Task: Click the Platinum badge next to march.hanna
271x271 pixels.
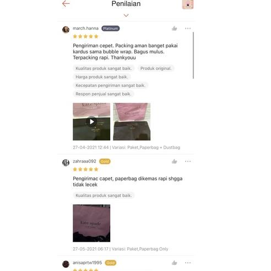Action: click(110, 29)
